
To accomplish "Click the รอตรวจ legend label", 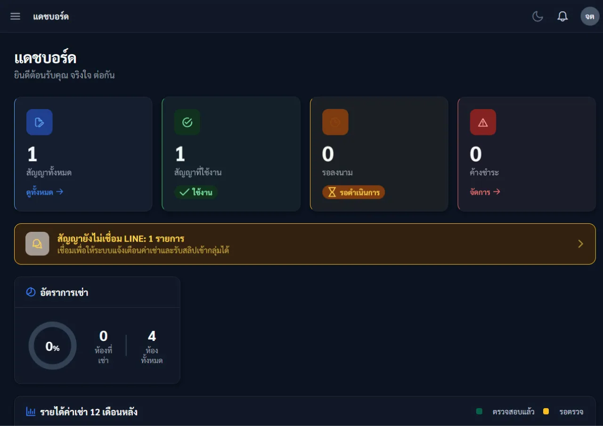I will pyautogui.click(x=571, y=412).
